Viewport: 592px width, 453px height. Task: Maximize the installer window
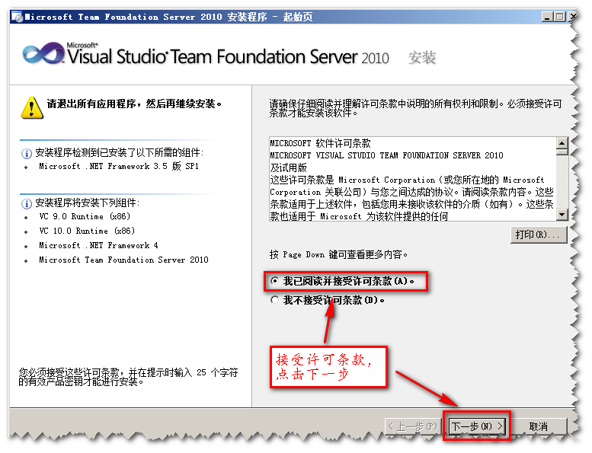pyautogui.click(x=559, y=17)
